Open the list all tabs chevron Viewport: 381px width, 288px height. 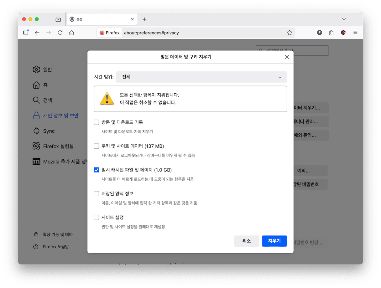[x=344, y=19]
